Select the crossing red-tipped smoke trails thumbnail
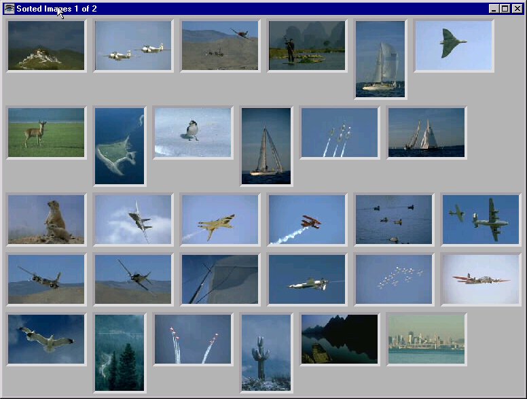 pyautogui.click(x=193, y=339)
